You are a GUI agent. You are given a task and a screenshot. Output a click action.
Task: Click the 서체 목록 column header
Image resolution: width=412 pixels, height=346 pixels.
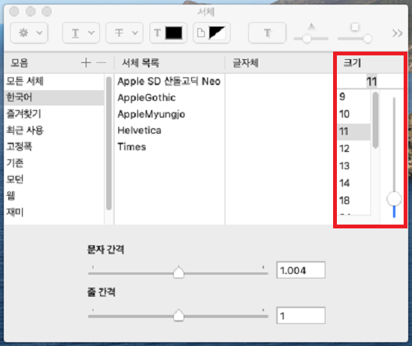[x=169, y=63]
